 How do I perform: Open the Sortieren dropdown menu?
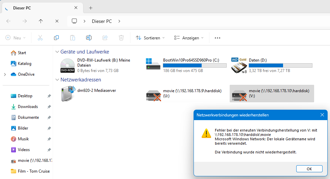(x=150, y=38)
